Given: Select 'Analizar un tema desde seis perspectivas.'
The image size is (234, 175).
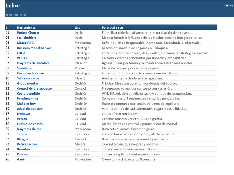Looking at the screenshot, I should coord(132,78).
